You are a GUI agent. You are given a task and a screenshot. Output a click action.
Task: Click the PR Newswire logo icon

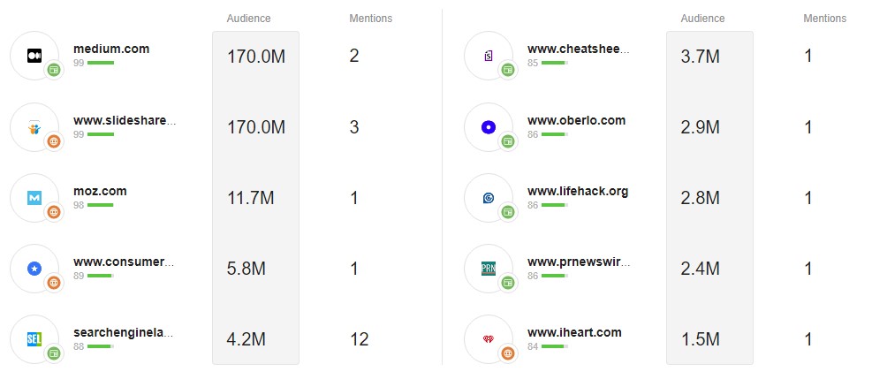(488, 269)
